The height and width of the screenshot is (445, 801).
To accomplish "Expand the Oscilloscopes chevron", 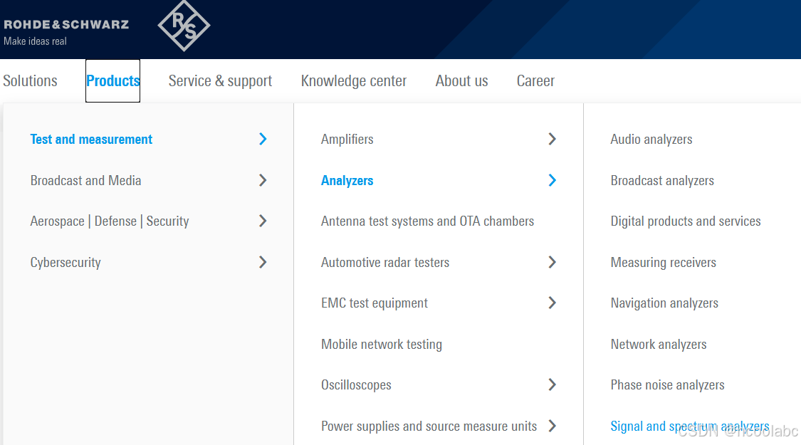I will point(553,384).
